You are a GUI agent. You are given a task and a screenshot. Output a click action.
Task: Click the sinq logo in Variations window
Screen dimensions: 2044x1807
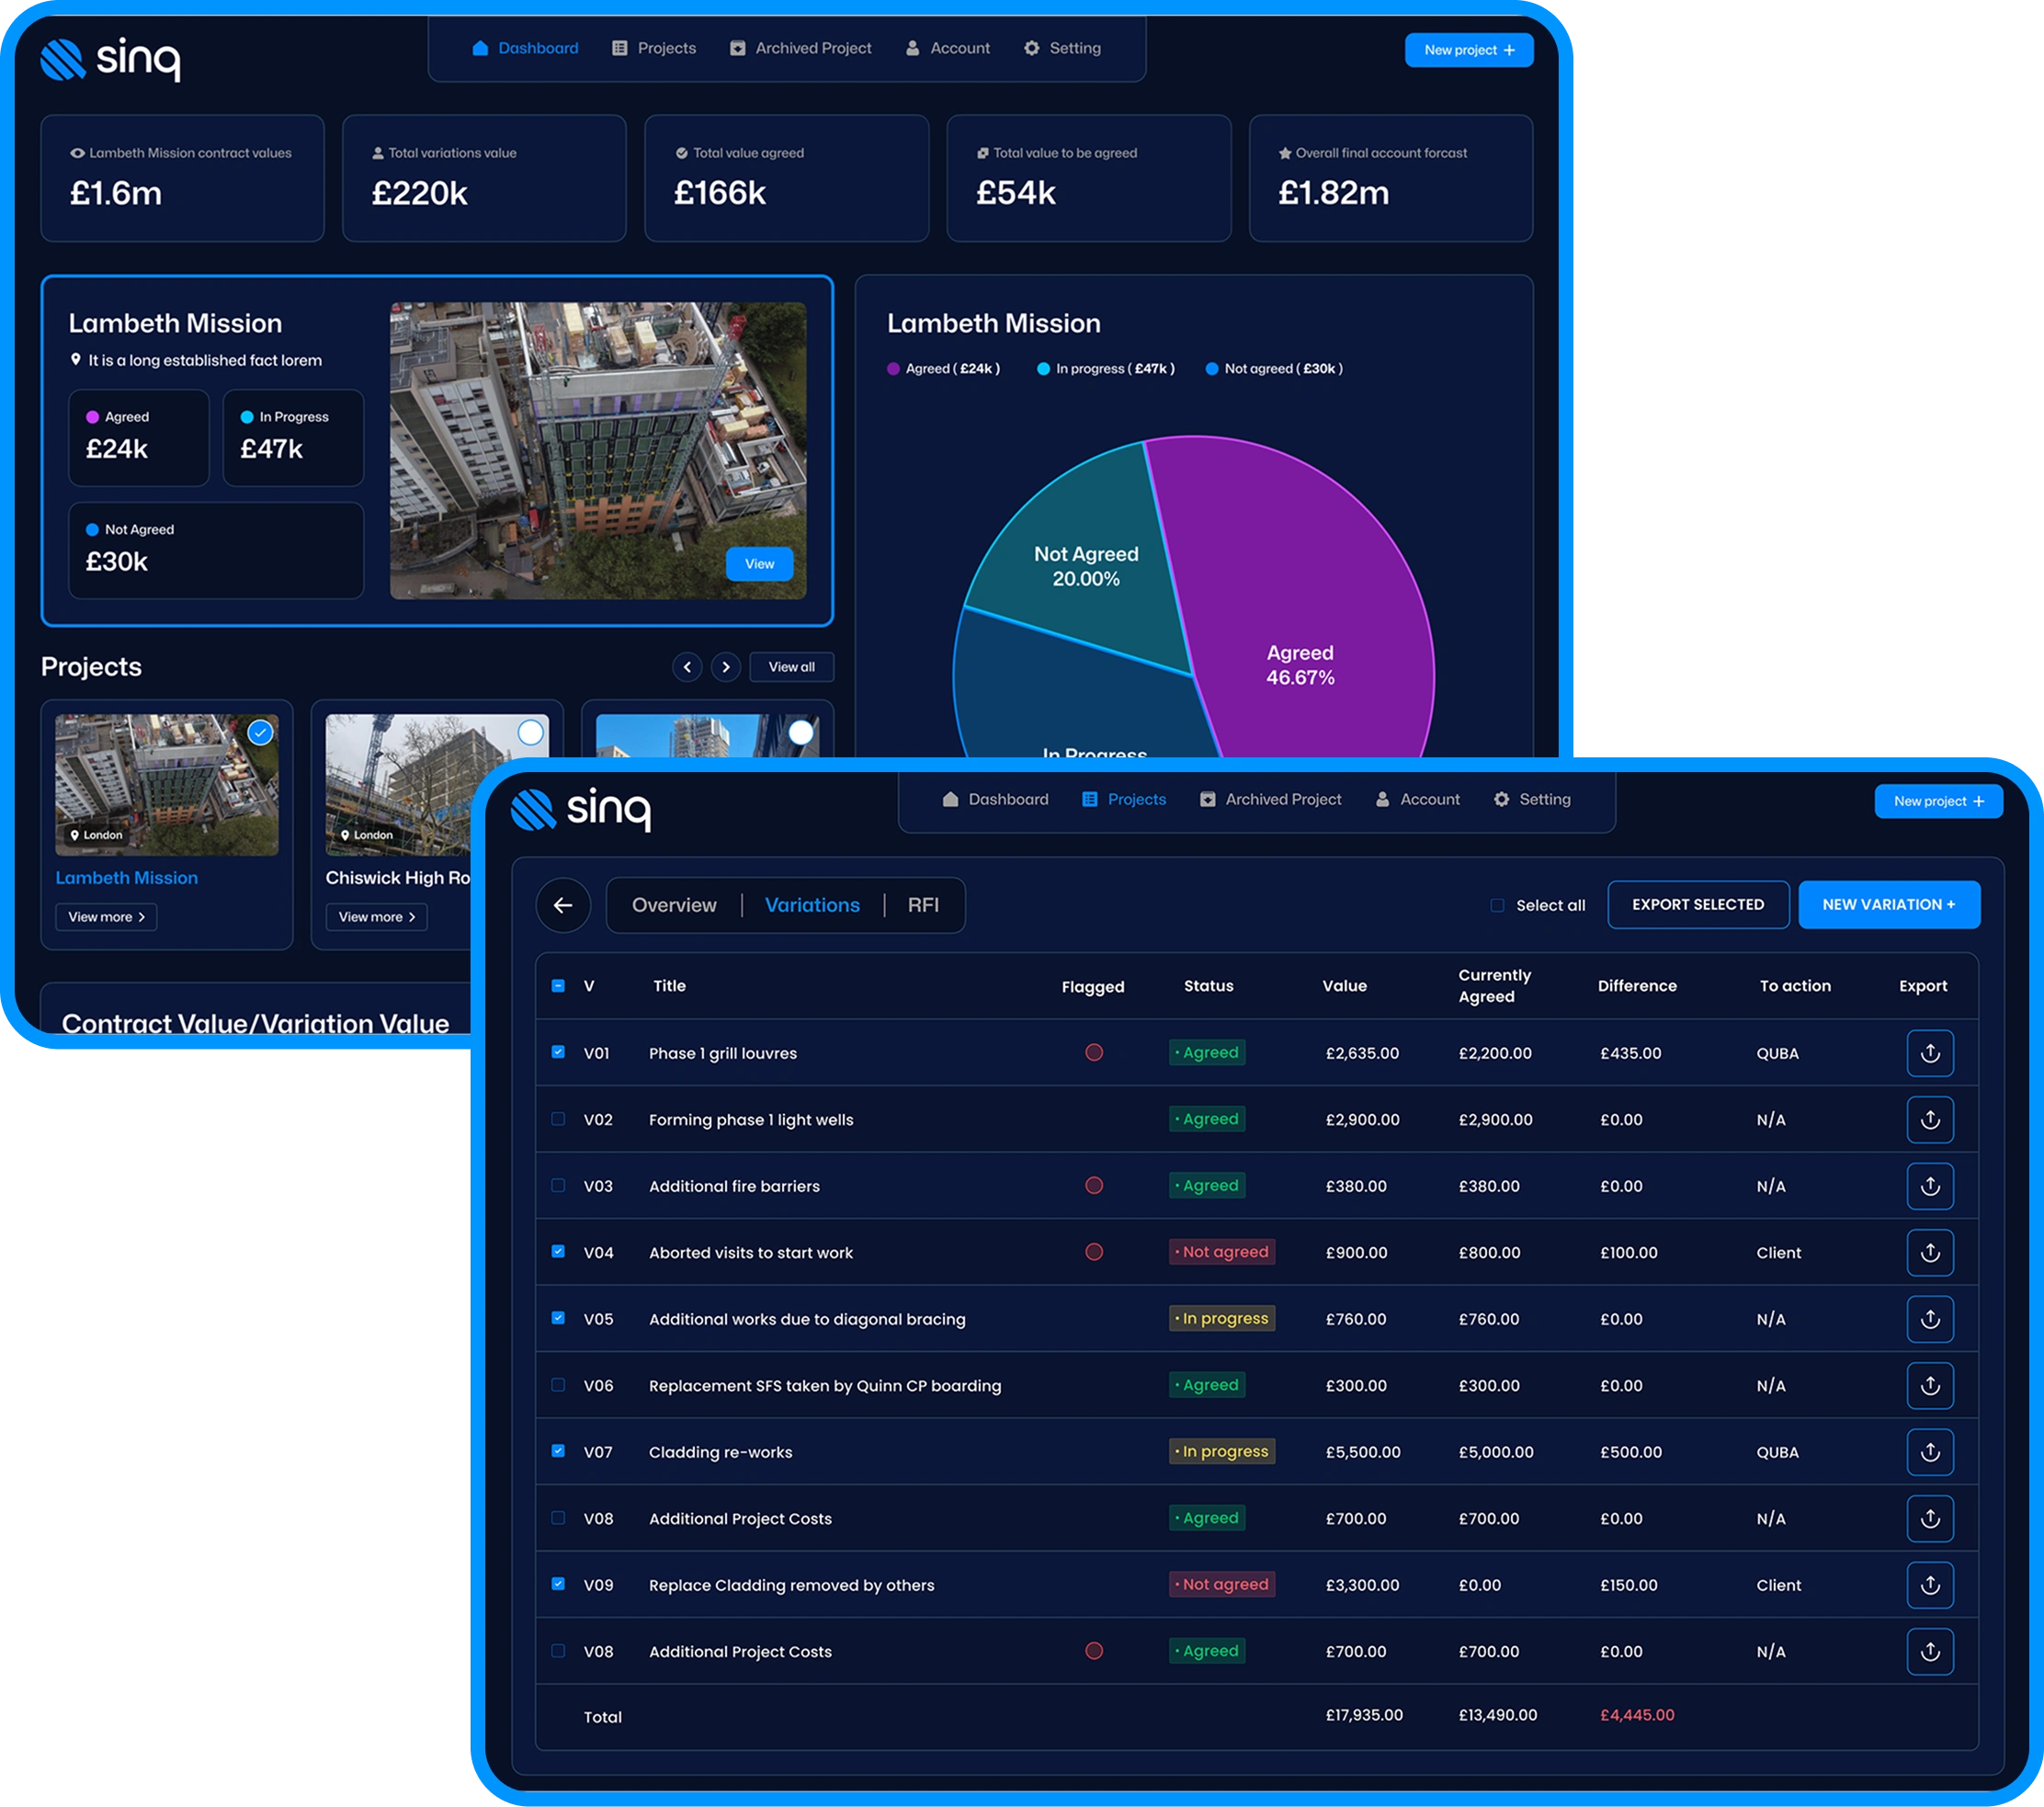tap(581, 809)
